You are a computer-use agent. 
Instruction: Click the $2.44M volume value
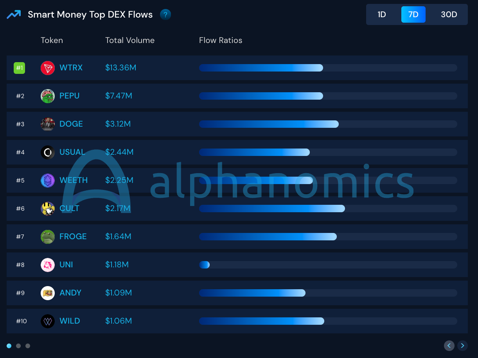[119, 152]
